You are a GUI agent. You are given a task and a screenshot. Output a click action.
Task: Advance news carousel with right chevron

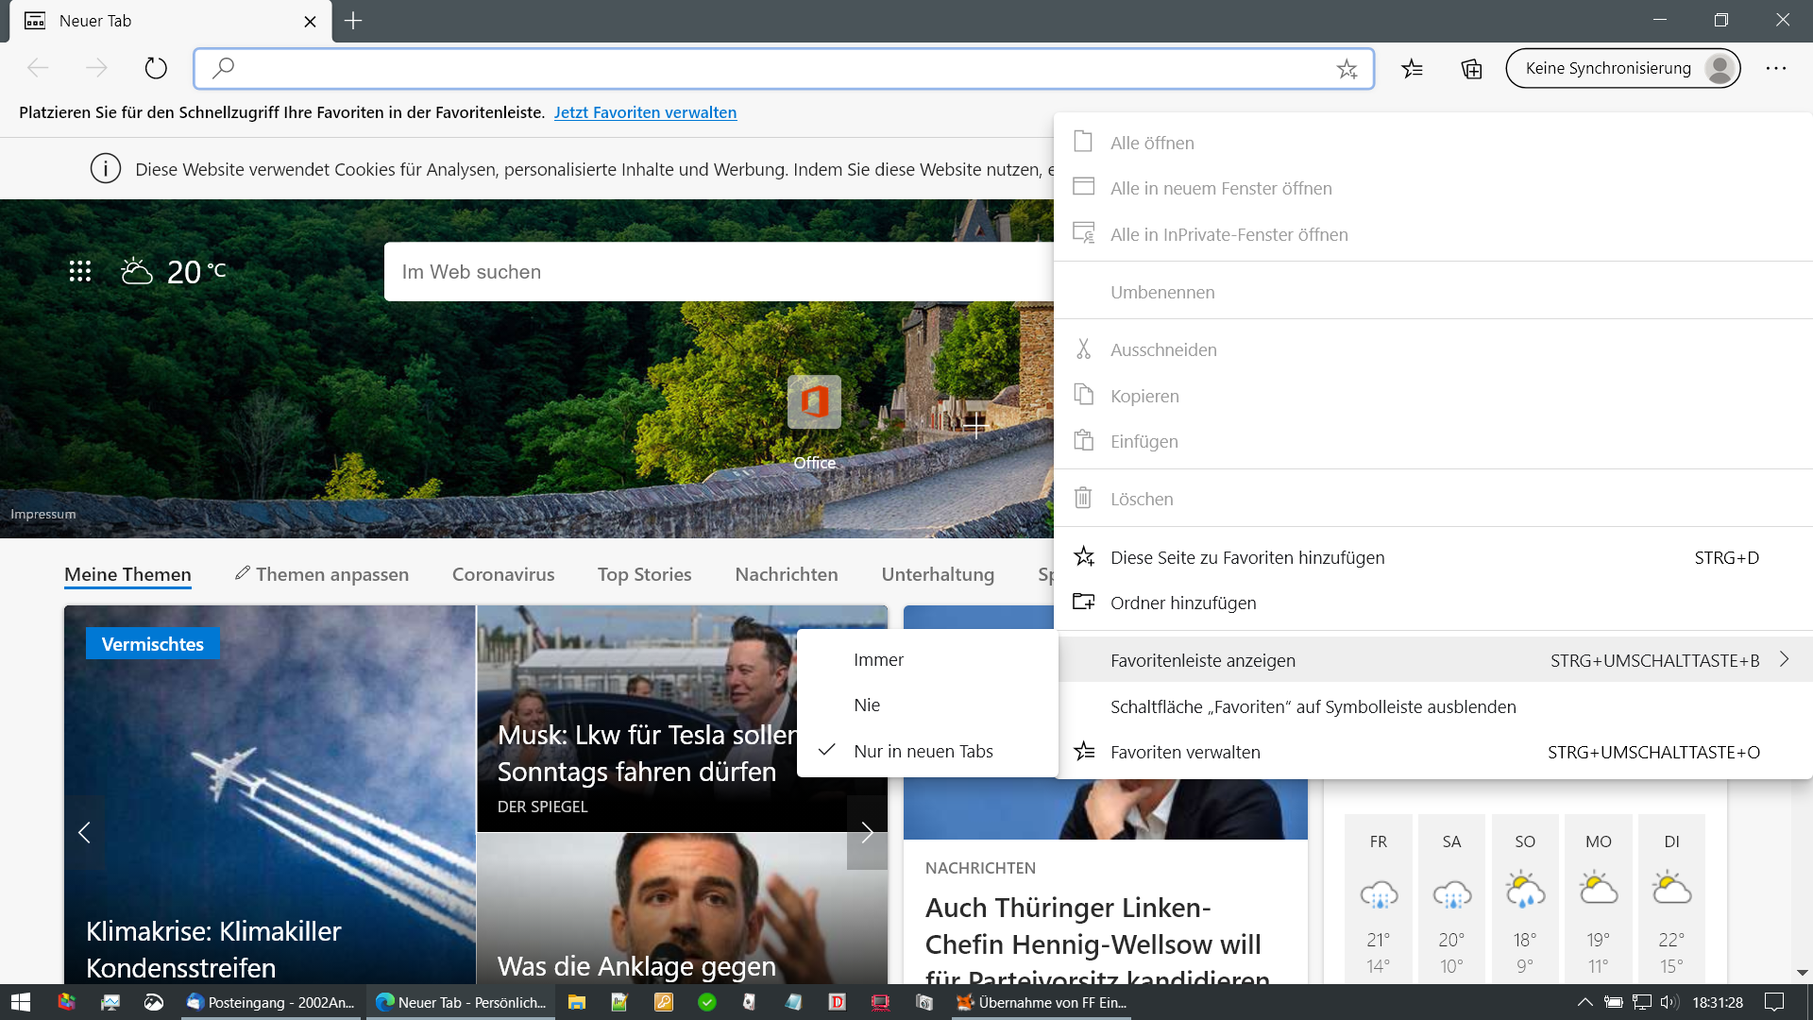tap(867, 832)
